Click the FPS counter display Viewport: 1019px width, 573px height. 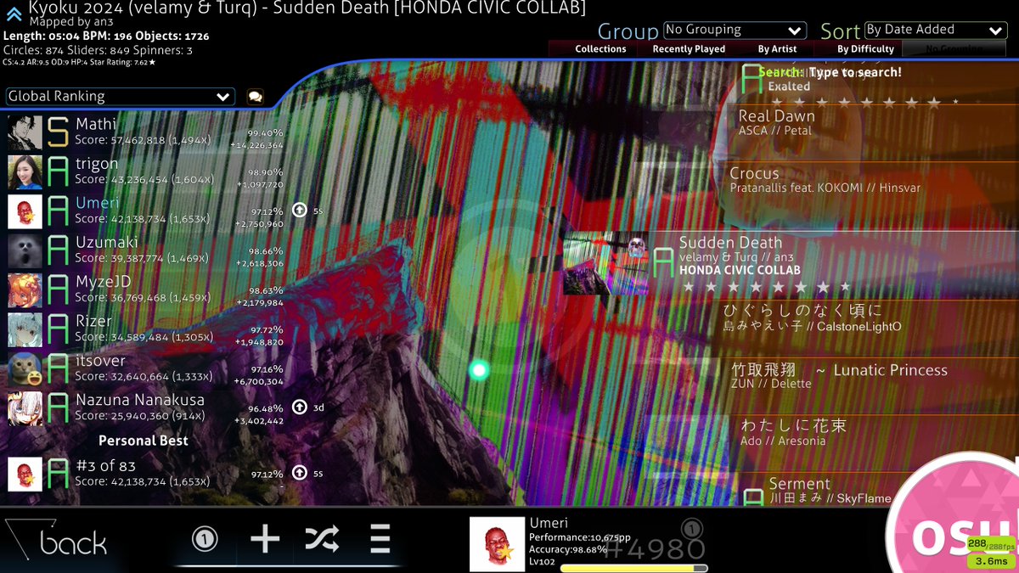click(x=991, y=544)
